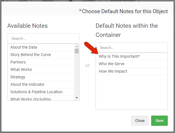
Task: Focus the Default Notes search field
Action: click(x=132, y=47)
